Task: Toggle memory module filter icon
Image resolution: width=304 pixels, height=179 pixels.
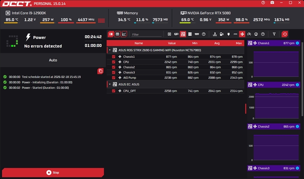Action: (197, 34)
